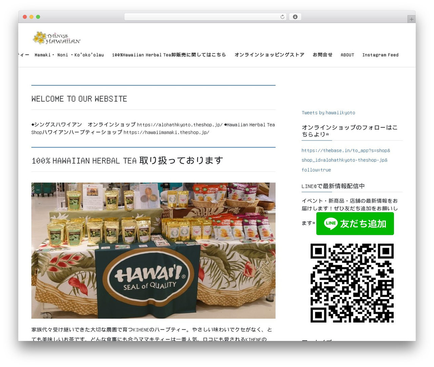Click the 家族代々受け継いできた paragraph text
Viewport: 434px width, 367px height.
click(x=152, y=334)
